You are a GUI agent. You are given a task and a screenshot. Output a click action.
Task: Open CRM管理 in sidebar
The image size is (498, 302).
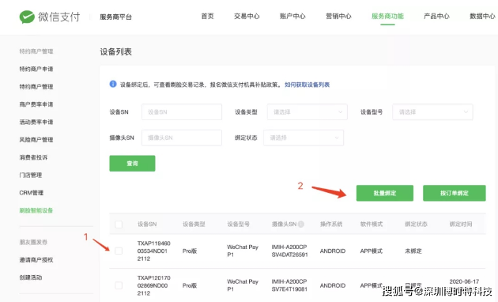point(31,193)
